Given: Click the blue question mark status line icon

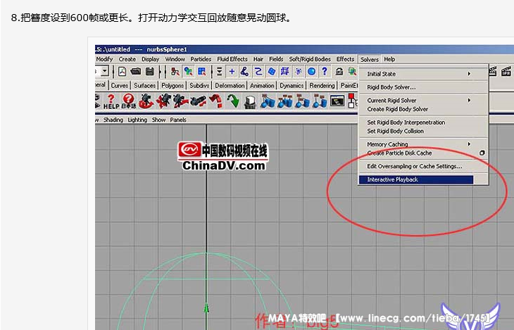Looking at the screenshot, I should click(x=324, y=72).
